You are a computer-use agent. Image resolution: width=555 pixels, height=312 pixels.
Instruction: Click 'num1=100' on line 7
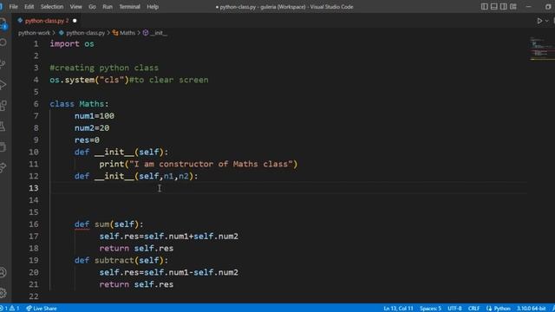coord(95,116)
